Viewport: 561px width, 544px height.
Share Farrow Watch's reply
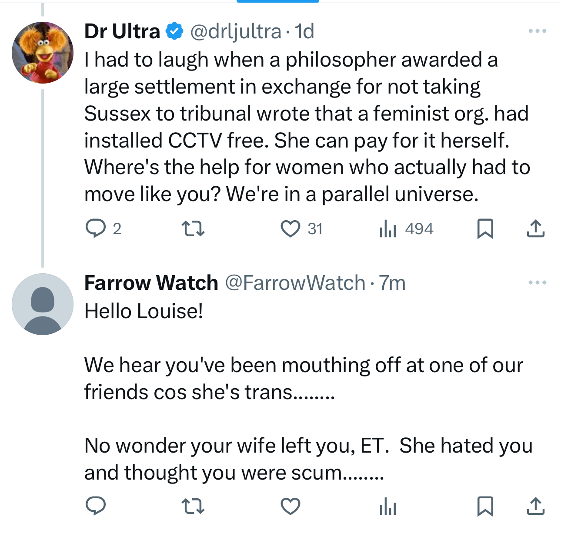[x=535, y=506]
